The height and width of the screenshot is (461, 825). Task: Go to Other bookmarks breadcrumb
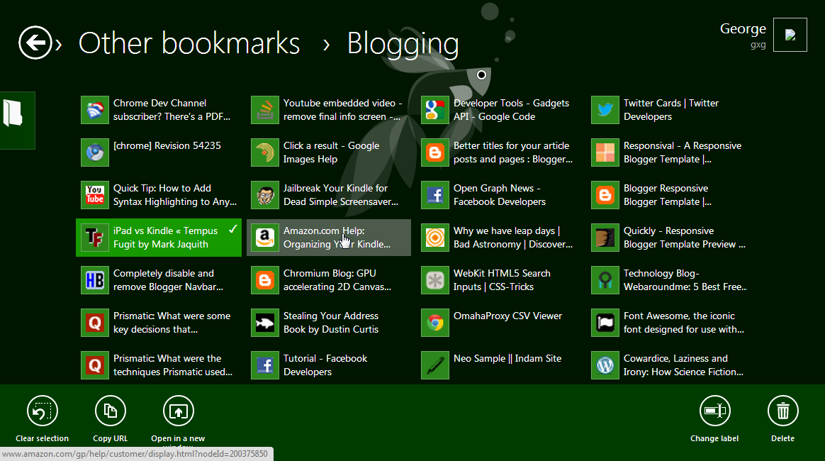(189, 43)
